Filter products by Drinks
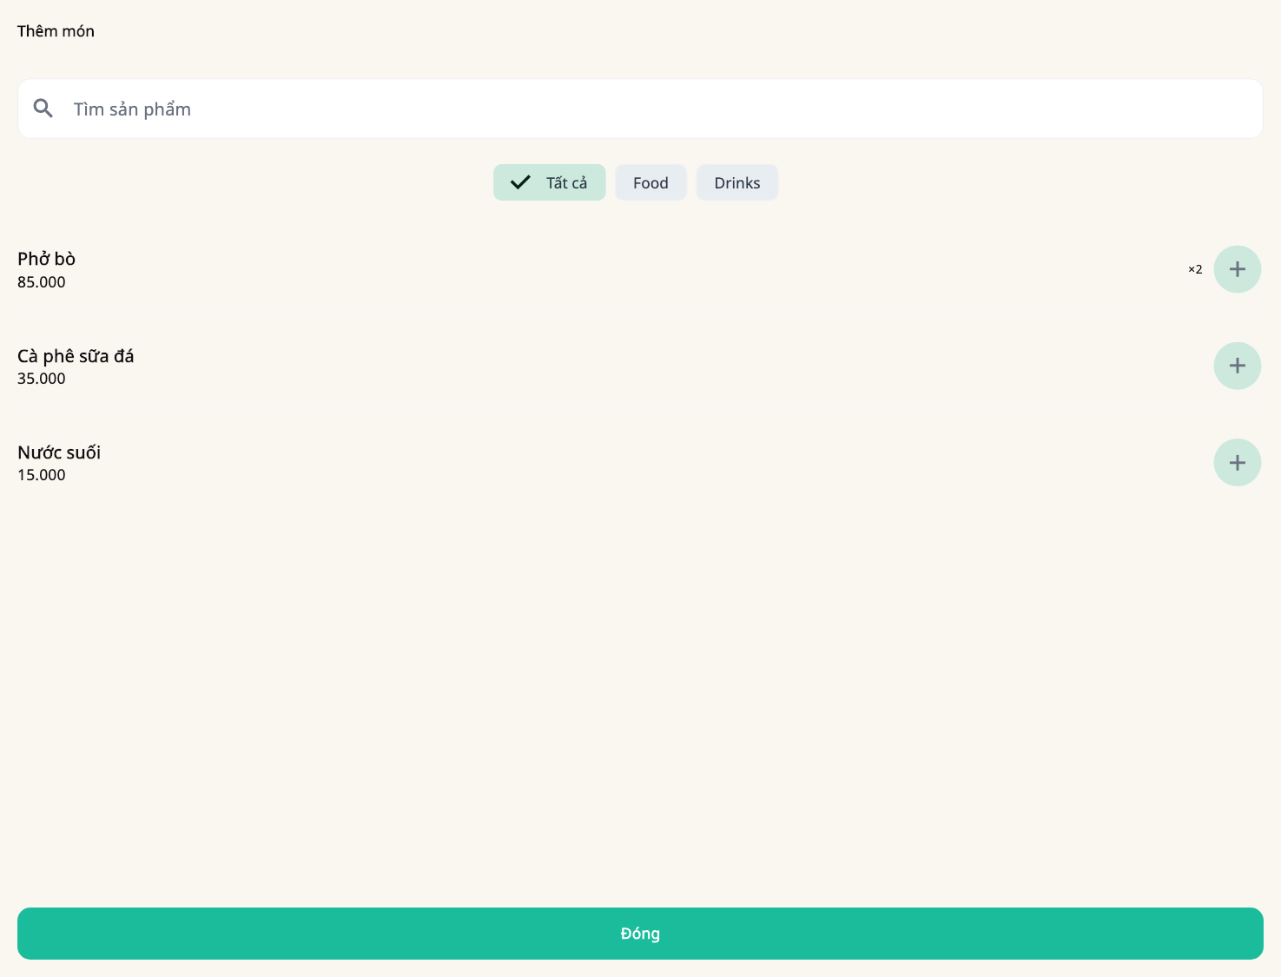1281x977 pixels. 737,182
